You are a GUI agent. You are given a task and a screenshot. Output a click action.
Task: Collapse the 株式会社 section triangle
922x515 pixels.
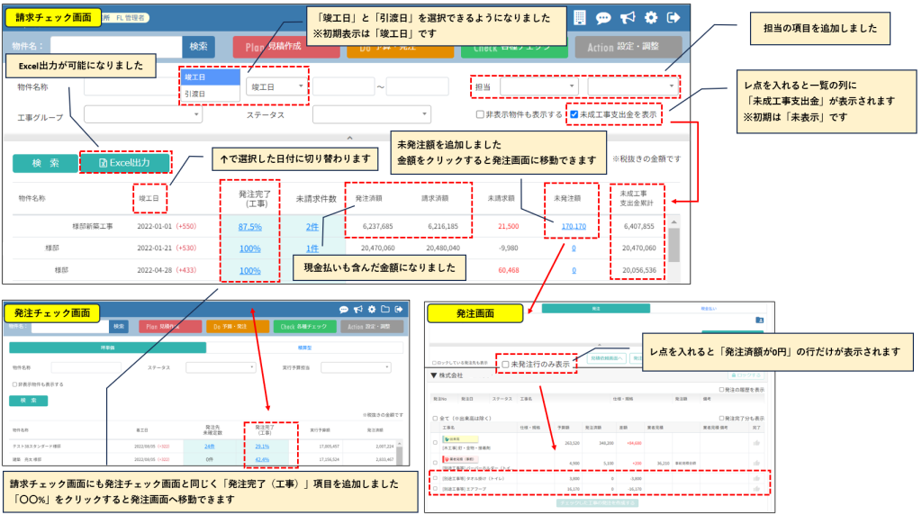[434, 375]
